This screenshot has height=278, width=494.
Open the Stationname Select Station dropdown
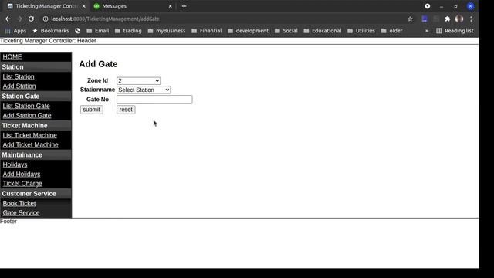(144, 90)
